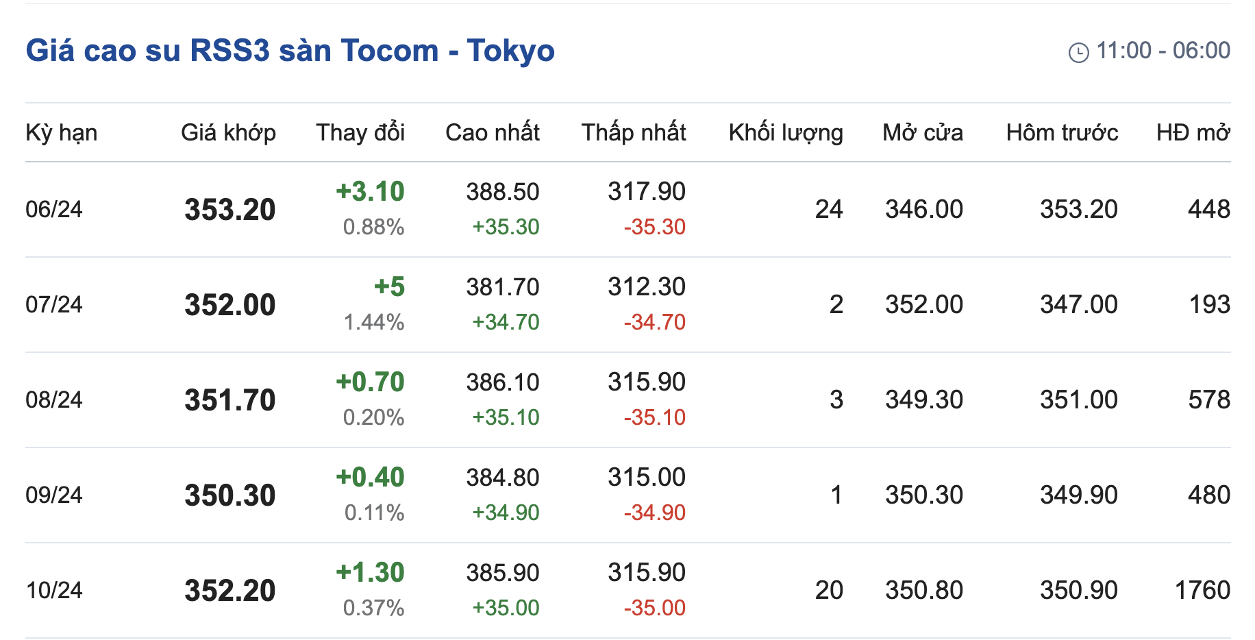1255x640 pixels.
Task: Click the Thay đổi column header
Action: 360,132
